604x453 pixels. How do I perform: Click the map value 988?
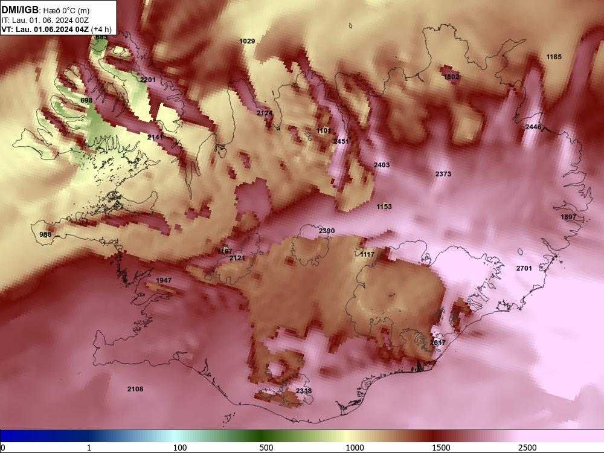[x=45, y=234]
